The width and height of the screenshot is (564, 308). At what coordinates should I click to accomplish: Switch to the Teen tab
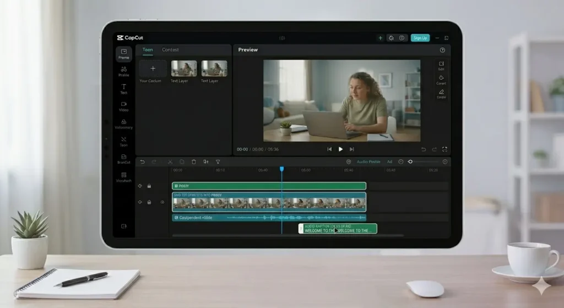(x=148, y=50)
